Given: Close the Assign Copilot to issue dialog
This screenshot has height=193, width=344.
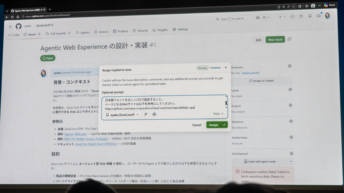Looking at the screenshot, I should click(x=226, y=67).
